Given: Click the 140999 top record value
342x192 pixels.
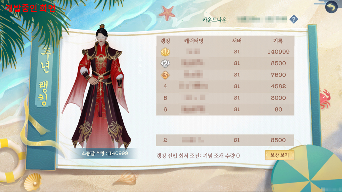Looking at the screenshot, I should tap(278, 52).
